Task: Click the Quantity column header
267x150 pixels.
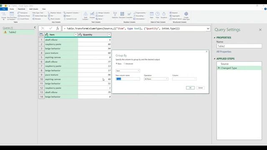Action: (x=95, y=35)
